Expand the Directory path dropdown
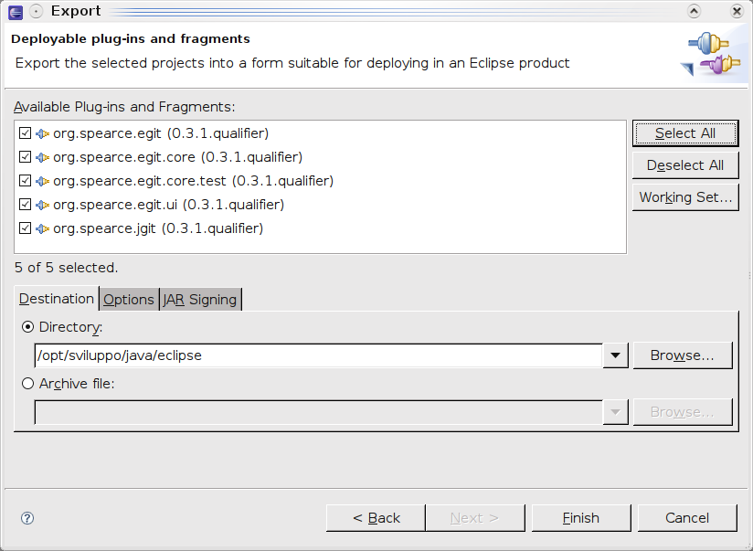This screenshot has width=753, height=551. tap(615, 355)
